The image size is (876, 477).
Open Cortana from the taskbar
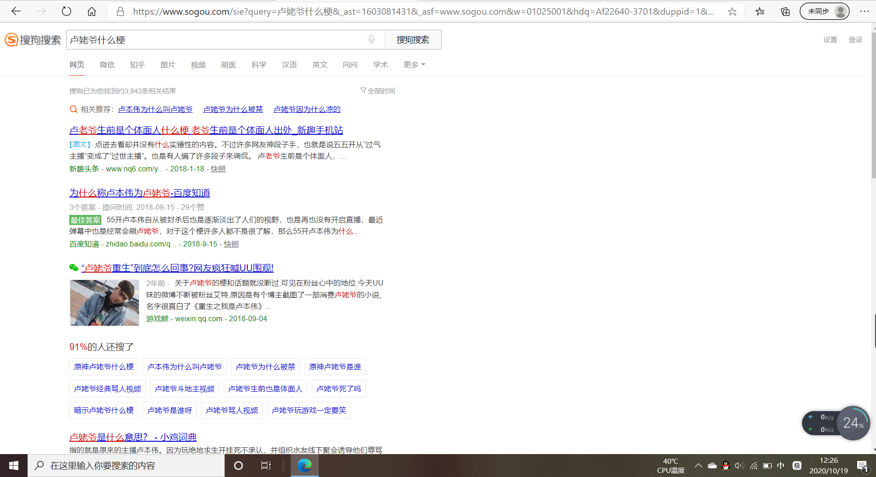tap(238, 466)
